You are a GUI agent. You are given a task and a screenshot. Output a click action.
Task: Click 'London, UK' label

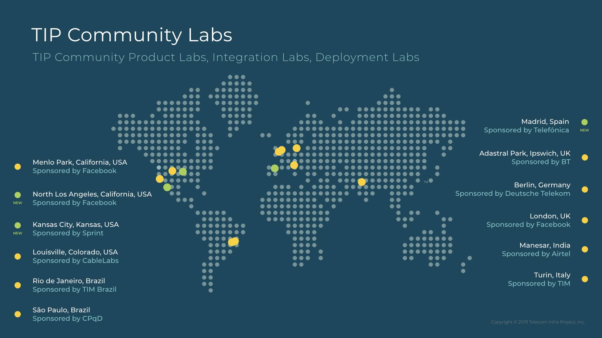coord(550,216)
